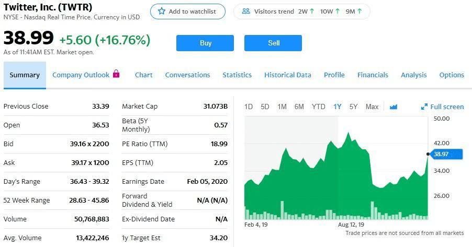Open the Conversations tab
472x247 pixels.
click(x=187, y=75)
